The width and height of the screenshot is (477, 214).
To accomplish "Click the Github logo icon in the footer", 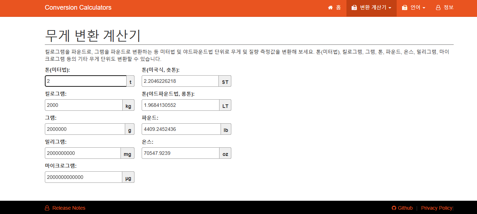I will pyautogui.click(x=394, y=208).
